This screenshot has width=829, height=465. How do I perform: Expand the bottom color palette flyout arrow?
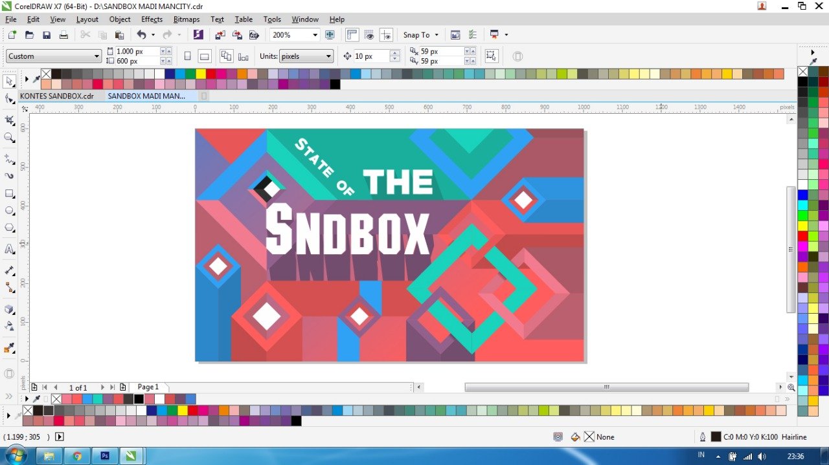pyautogui.click(x=8, y=415)
